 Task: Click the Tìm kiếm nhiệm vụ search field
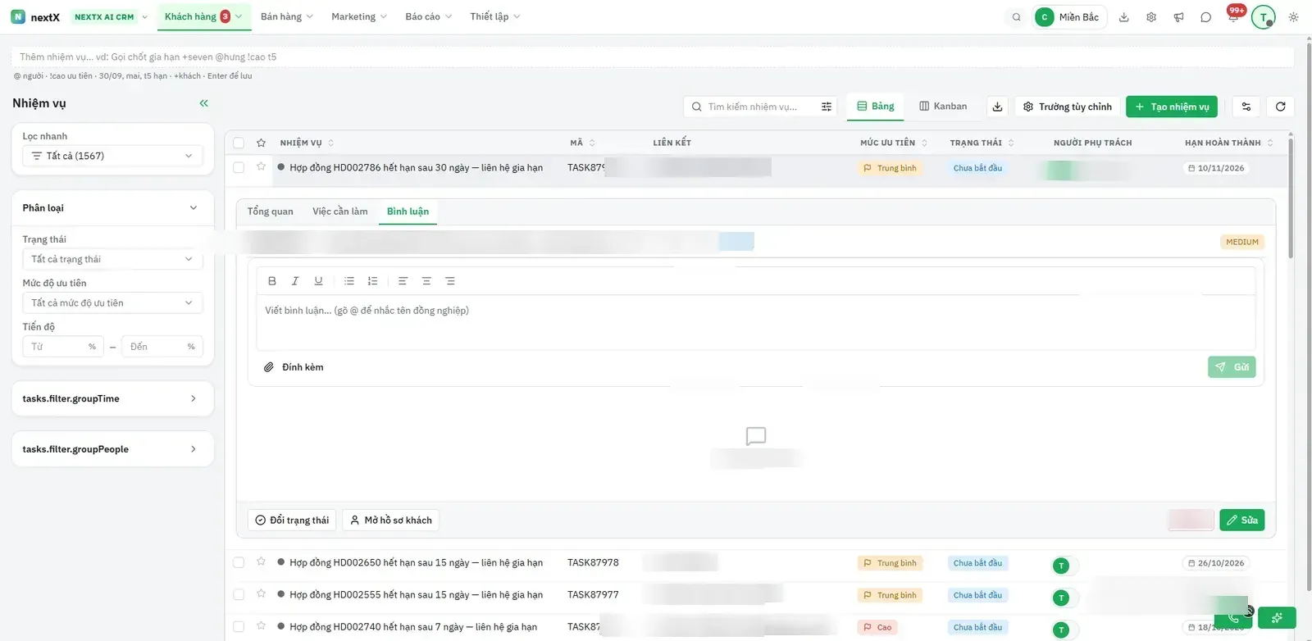coord(760,107)
